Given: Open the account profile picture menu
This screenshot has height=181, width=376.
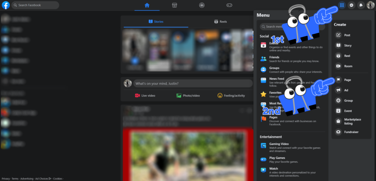Looking at the screenshot, I should [370, 5].
